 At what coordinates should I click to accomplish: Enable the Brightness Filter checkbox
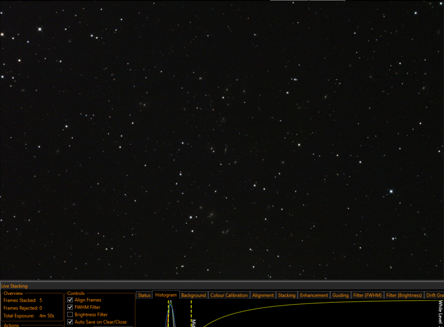click(70, 315)
